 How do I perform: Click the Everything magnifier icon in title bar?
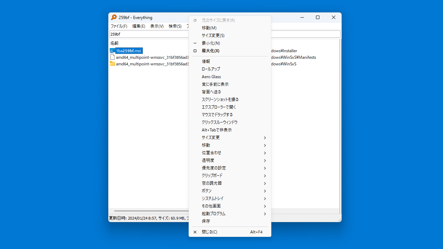[114, 17]
